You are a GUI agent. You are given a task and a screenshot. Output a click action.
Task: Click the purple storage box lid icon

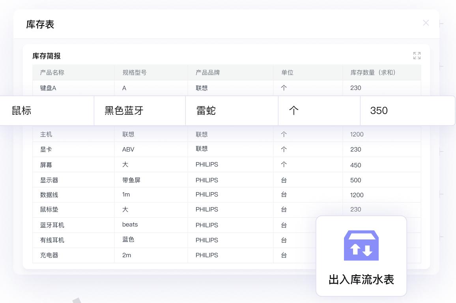(361, 237)
